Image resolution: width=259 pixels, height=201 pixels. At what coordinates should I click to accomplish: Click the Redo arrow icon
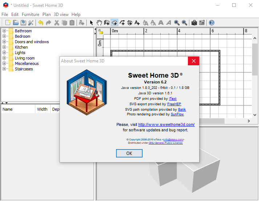pyautogui.click(x=48, y=22)
